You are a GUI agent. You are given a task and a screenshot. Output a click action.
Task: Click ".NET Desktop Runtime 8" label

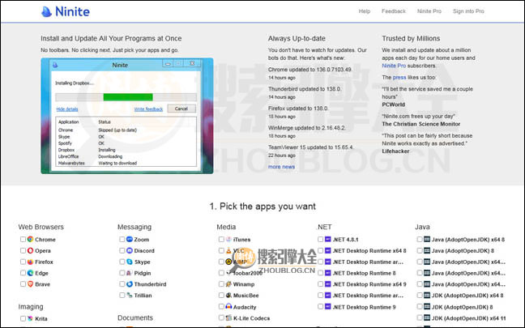click(x=364, y=273)
